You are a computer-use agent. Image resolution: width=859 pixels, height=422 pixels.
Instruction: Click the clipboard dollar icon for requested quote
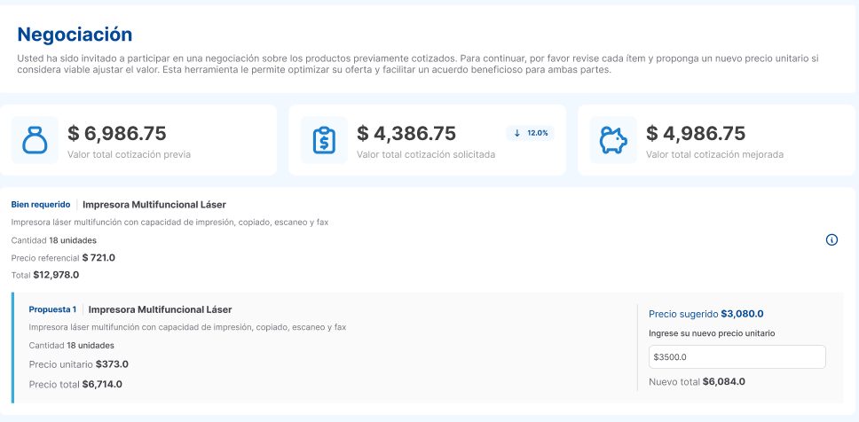(324, 140)
